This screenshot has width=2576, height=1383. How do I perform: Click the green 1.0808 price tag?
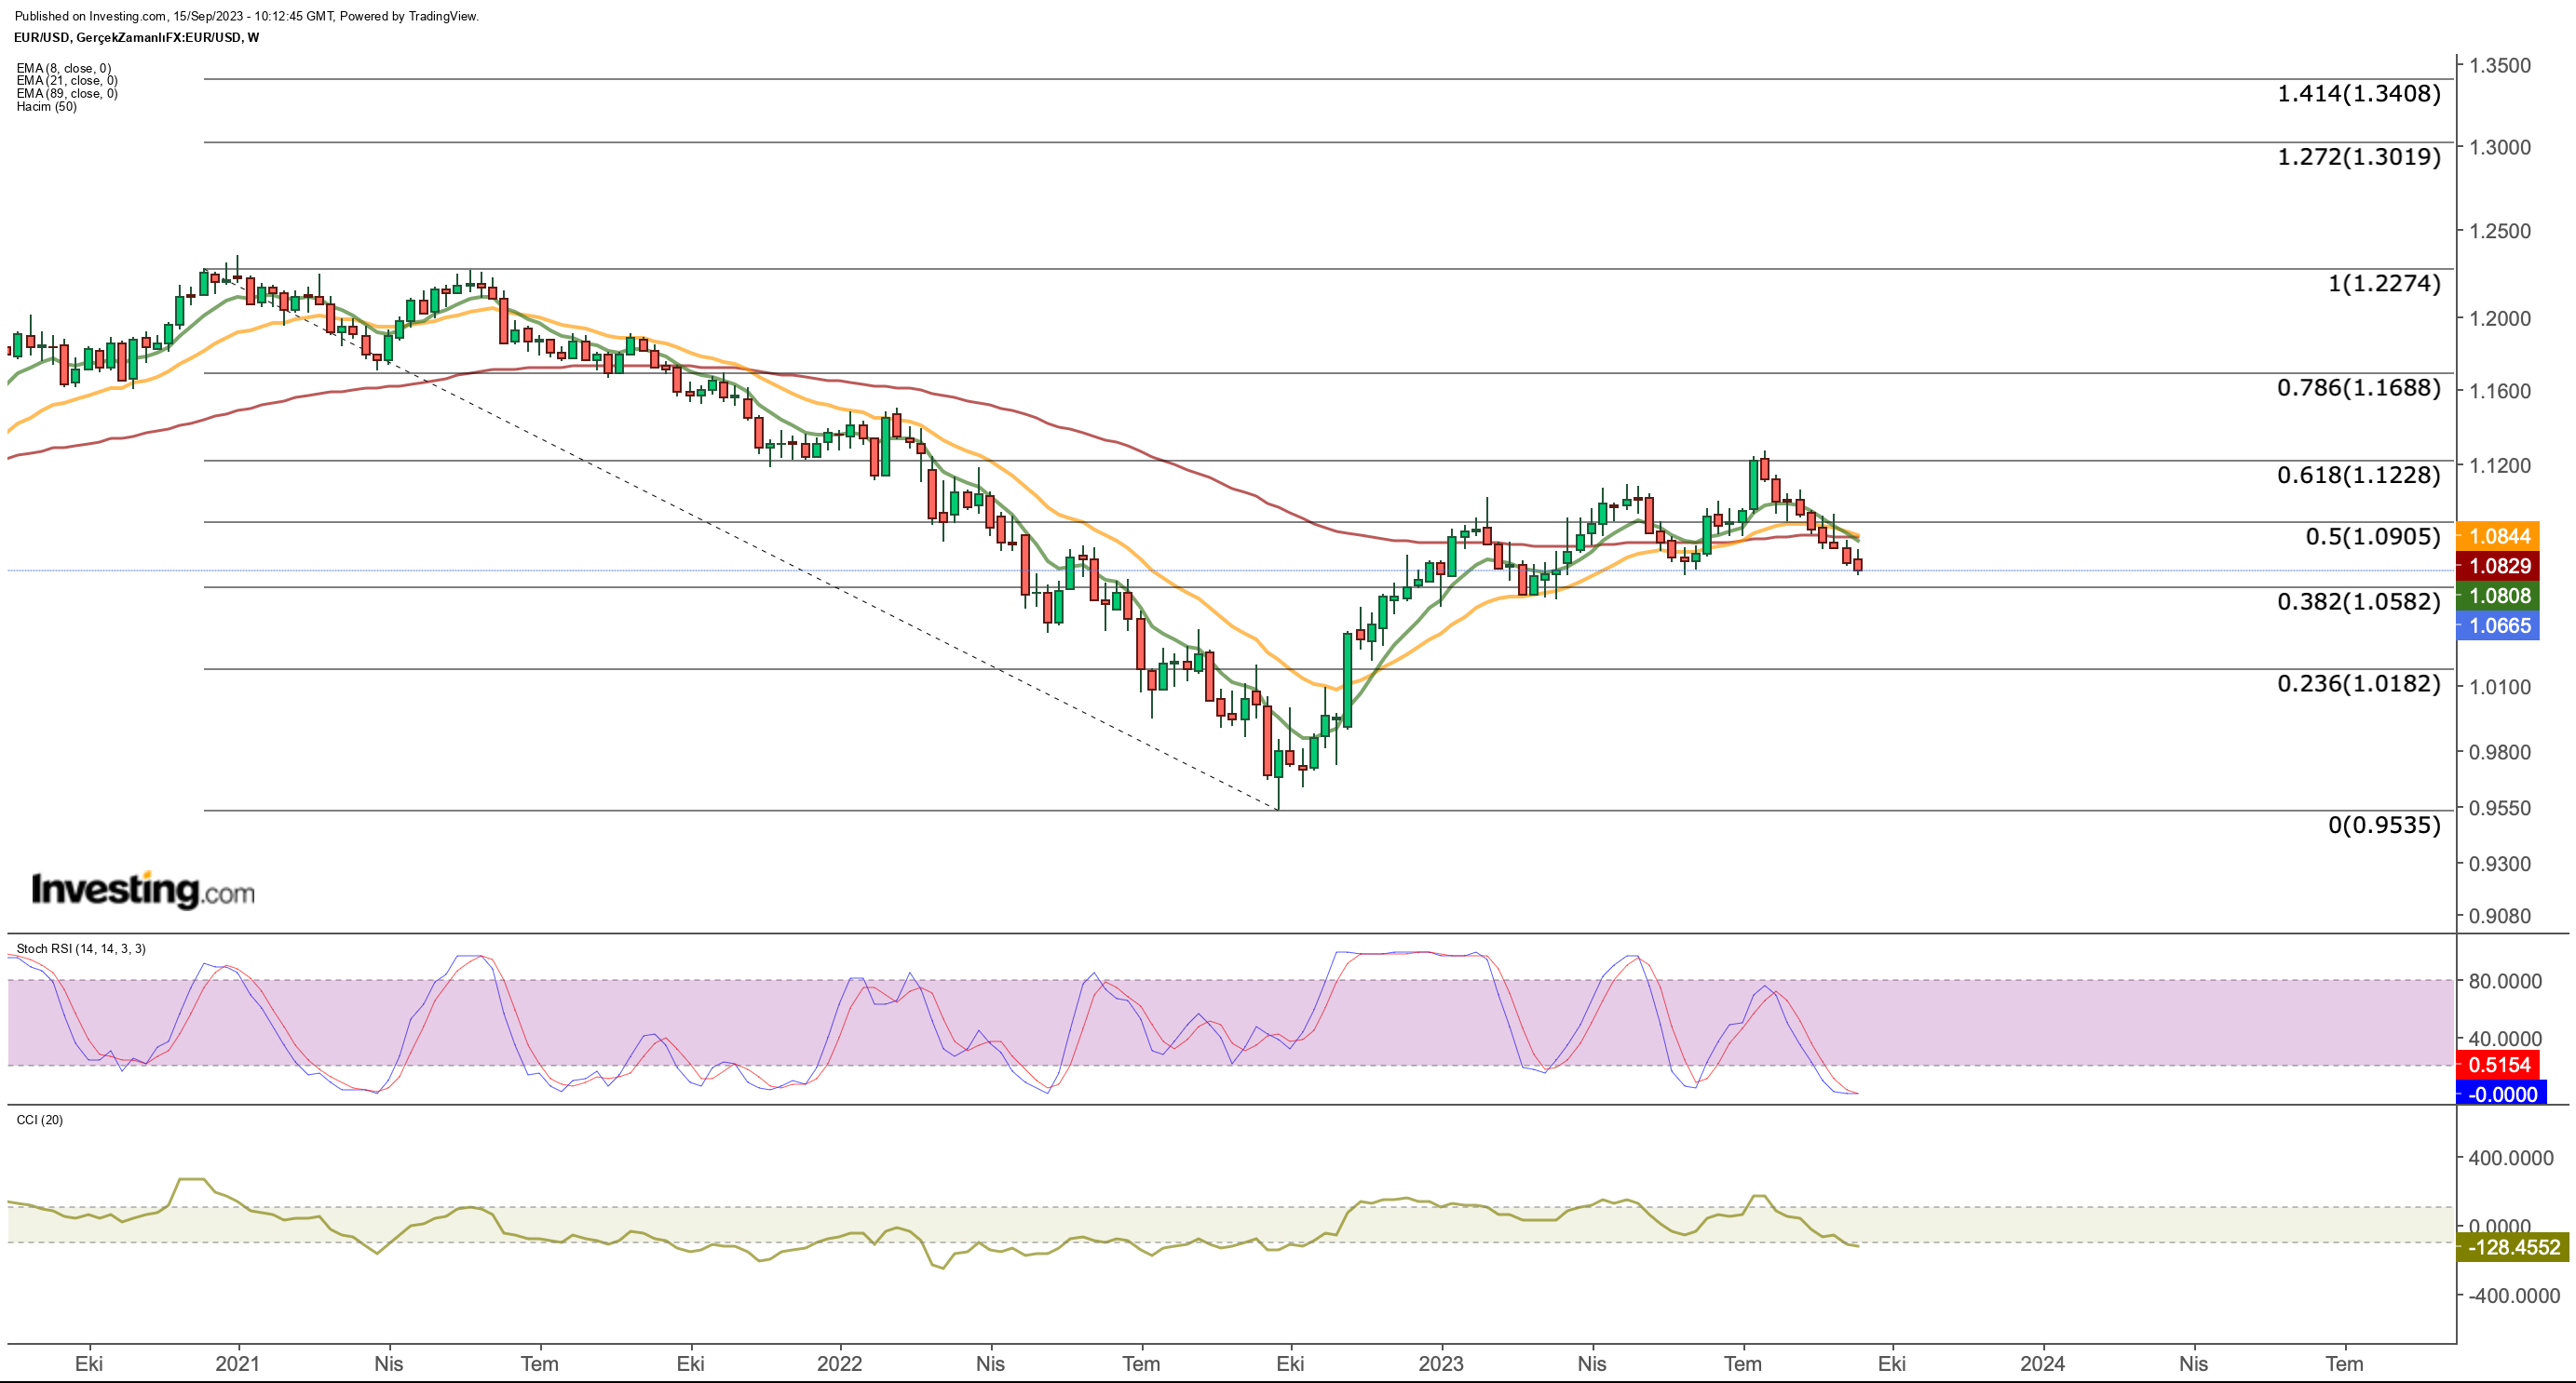(x=2498, y=597)
